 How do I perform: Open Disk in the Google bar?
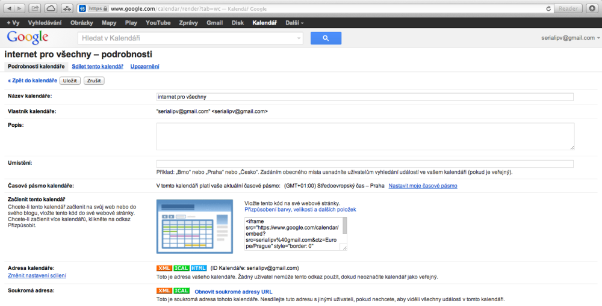[238, 23]
